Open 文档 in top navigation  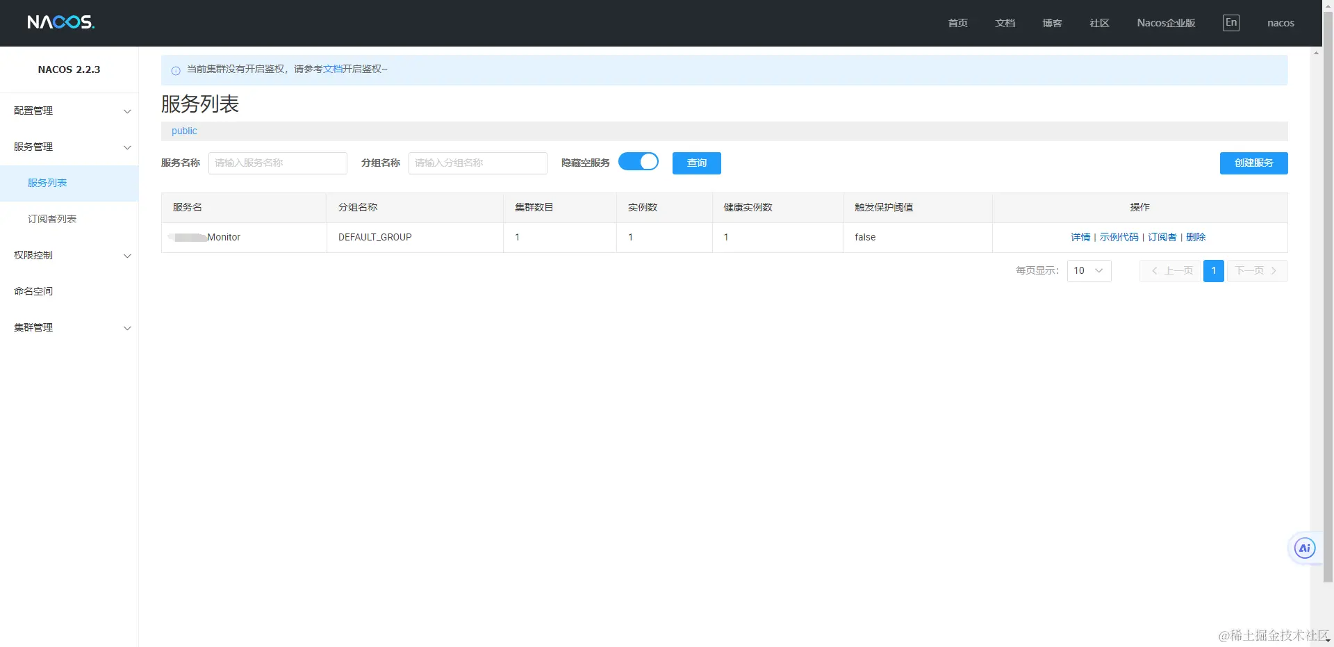[1005, 23]
